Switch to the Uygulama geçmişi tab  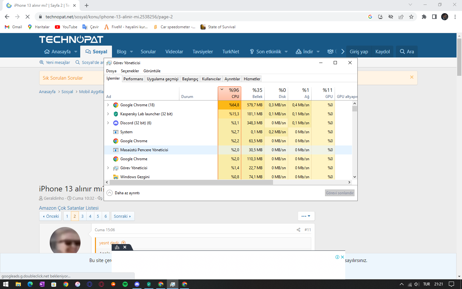point(163,79)
